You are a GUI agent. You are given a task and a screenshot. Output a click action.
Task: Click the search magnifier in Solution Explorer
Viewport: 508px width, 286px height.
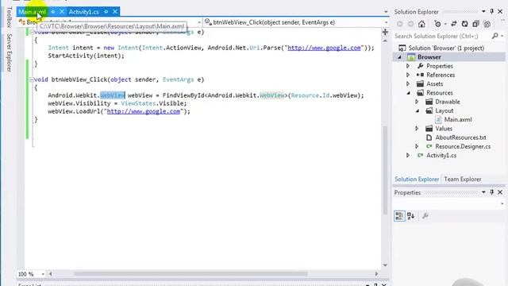[495, 36]
